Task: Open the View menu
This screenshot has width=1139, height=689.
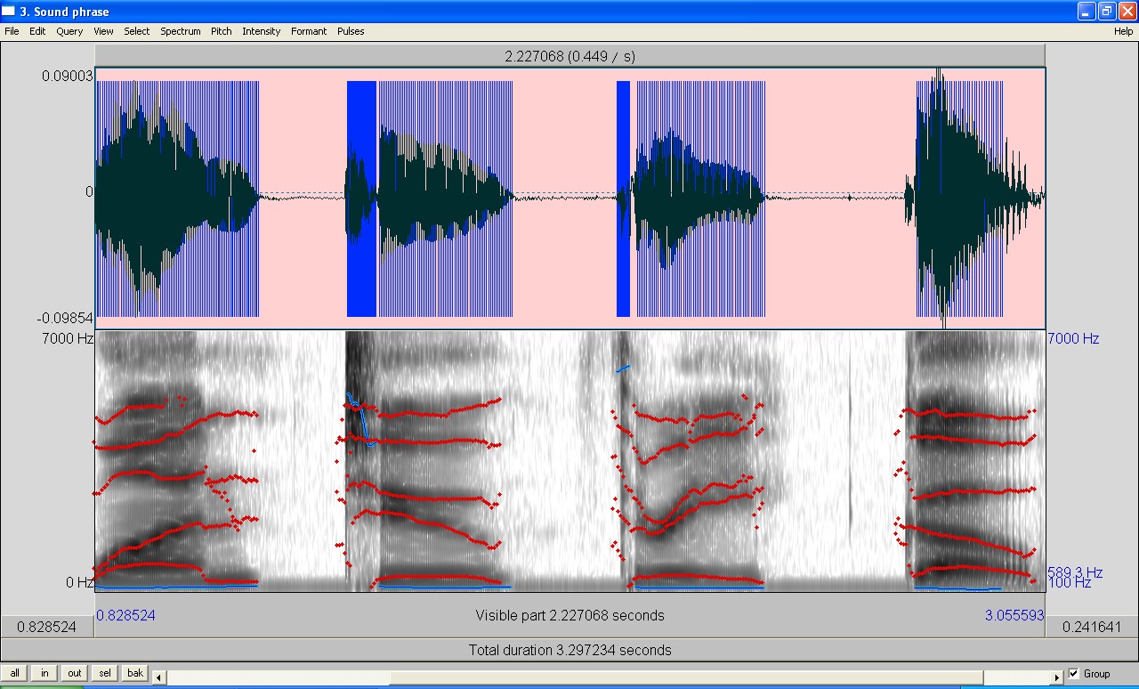Action: (103, 31)
